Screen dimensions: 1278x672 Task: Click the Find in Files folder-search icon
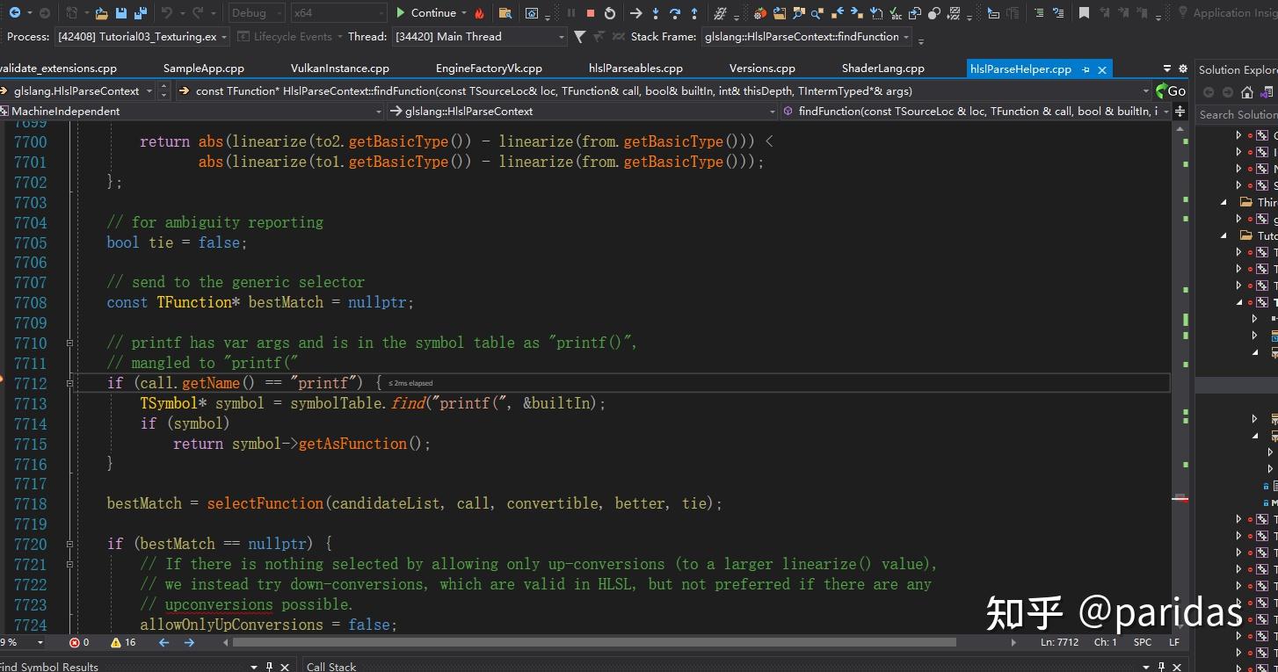pyautogui.click(x=505, y=13)
